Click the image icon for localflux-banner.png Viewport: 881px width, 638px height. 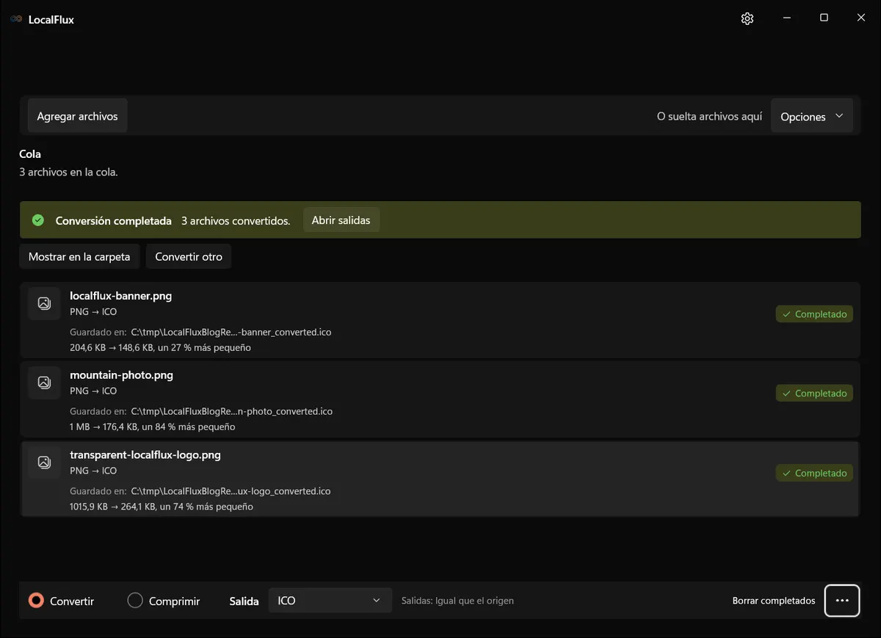[x=44, y=303]
